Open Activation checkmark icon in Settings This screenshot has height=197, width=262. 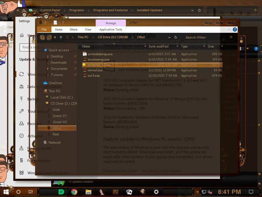tap(21, 136)
